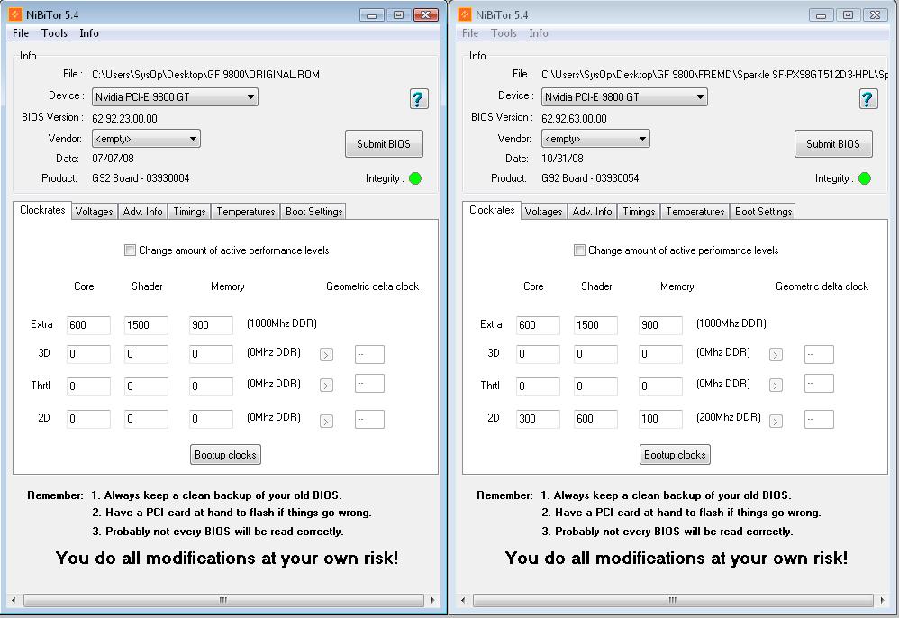Click Submit BIOS button in right window

point(833,144)
